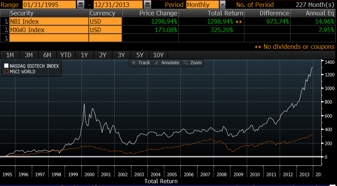337x186 pixels.
Task: Click the Annual Eq column header
Action: [x=314, y=13]
